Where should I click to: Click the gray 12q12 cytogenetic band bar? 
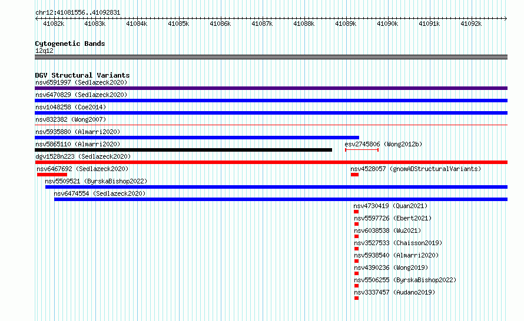(x=271, y=57)
